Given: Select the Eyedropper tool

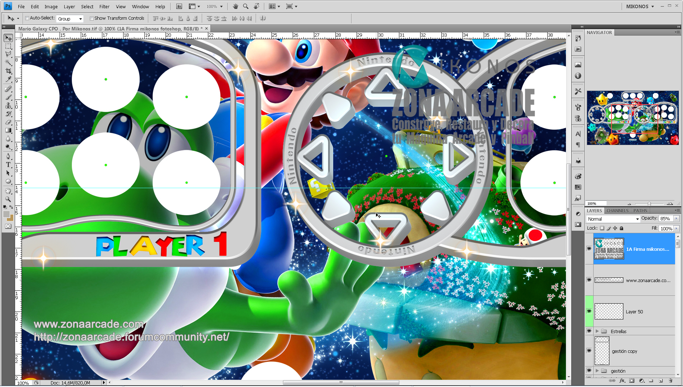Looking at the screenshot, I should pyautogui.click(x=8, y=79).
